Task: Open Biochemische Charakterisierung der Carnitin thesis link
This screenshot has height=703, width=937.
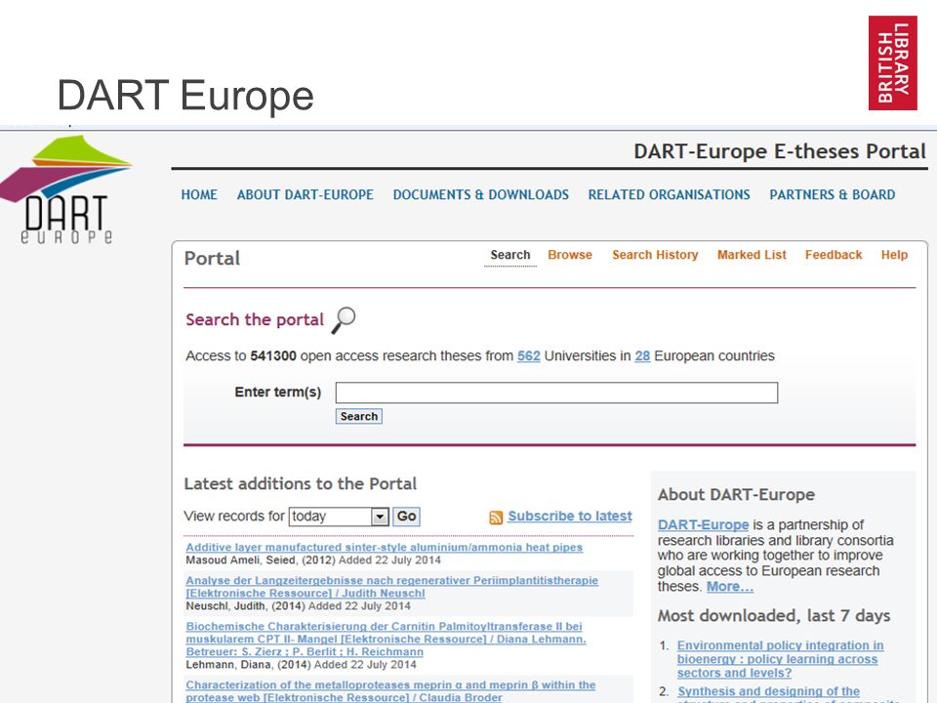Action: (386, 639)
